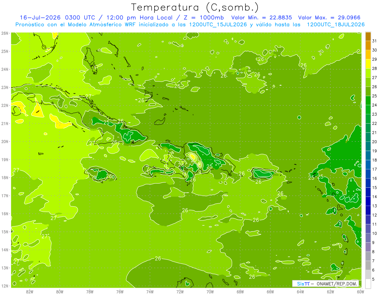Pick the yellow color bar segment between 28 and 29

pyautogui.click(x=368, y=64)
